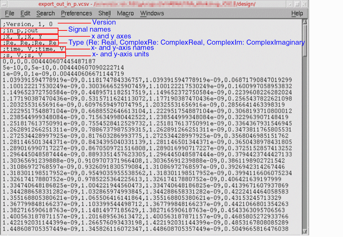
Task: Open the Shell menu
Action: (x=104, y=14)
